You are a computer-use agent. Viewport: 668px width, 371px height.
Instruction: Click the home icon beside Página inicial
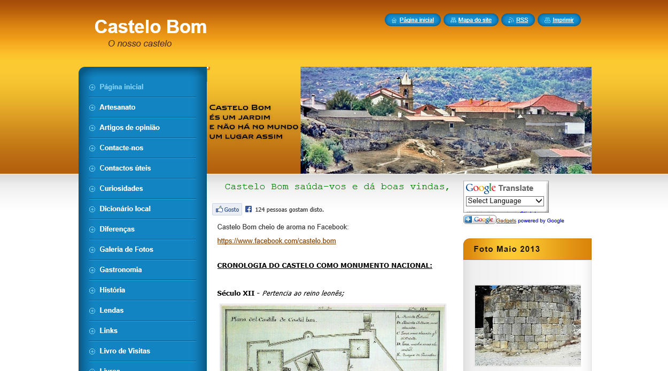point(394,20)
